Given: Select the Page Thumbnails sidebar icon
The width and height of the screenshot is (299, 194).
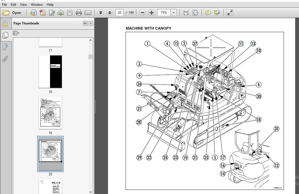Looking at the screenshot, I should tap(5, 35).
